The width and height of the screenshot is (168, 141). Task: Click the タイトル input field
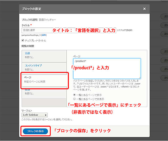69,30
